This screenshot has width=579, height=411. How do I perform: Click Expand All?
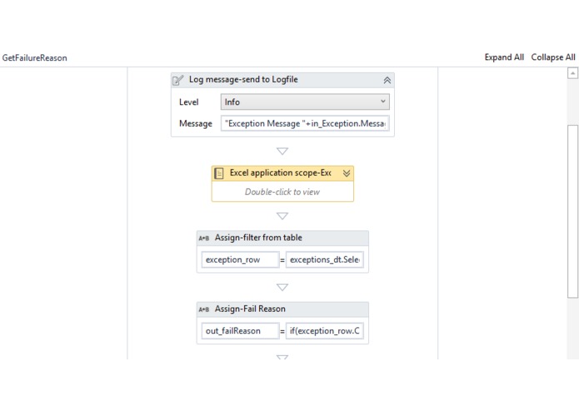point(504,57)
